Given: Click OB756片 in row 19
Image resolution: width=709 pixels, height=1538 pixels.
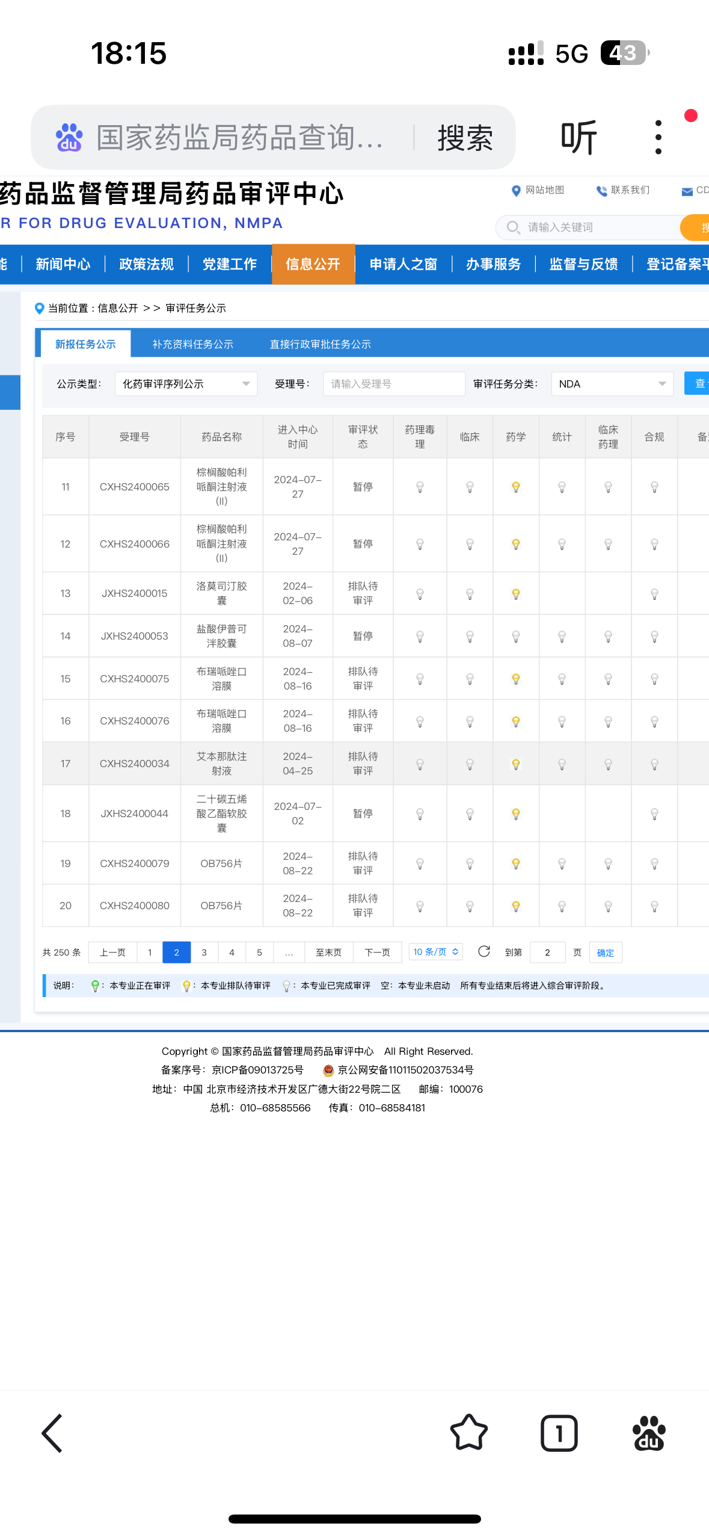Looking at the screenshot, I should 221,863.
